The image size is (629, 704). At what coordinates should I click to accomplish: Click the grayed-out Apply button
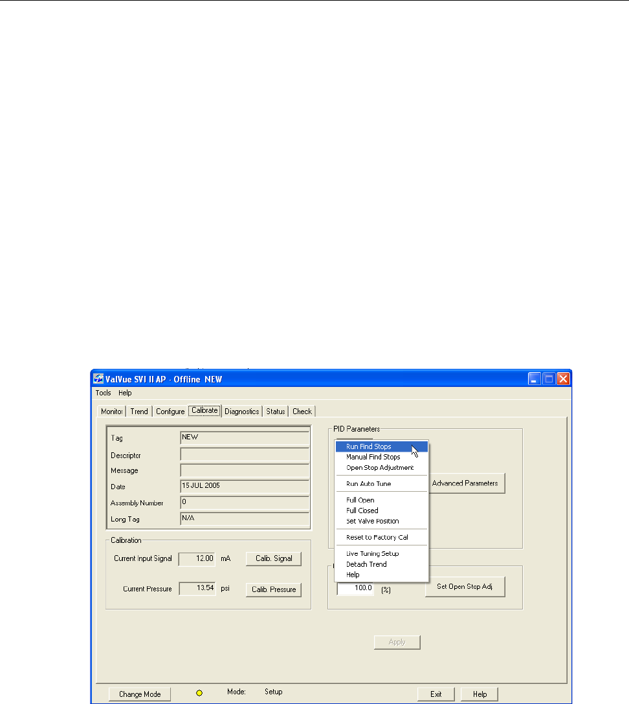397,642
